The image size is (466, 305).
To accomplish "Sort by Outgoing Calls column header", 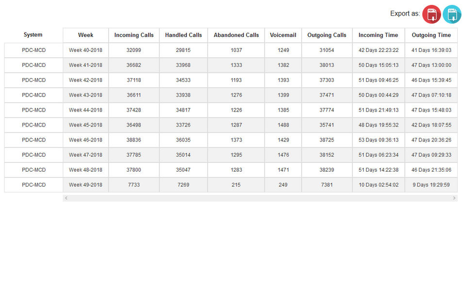I will (x=327, y=35).
